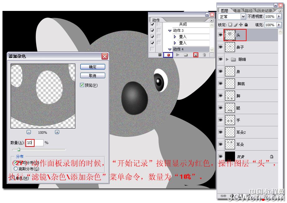Viewport: 287px width, 203px height.
Task: Zoom in the 添加杂色 preview
Action: [x=57, y=132]
